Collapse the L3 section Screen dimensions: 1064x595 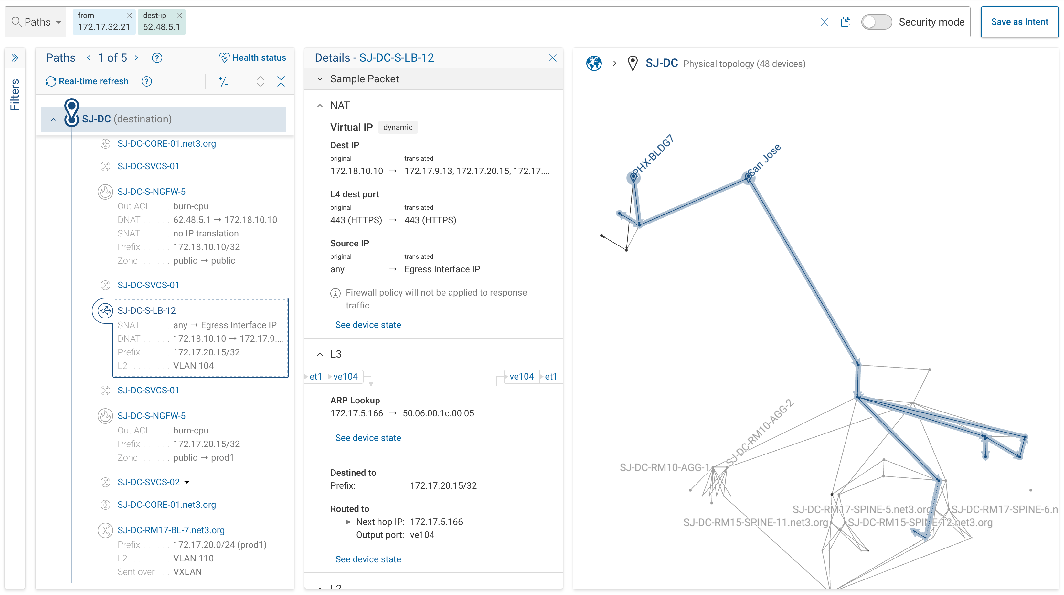point(320,354)
